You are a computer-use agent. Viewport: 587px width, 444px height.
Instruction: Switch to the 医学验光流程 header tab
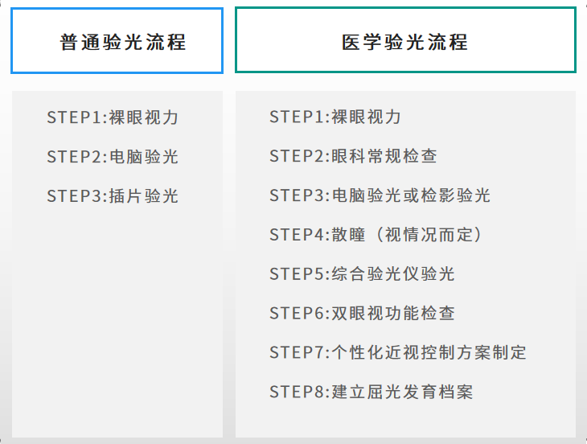click(405, 41)
